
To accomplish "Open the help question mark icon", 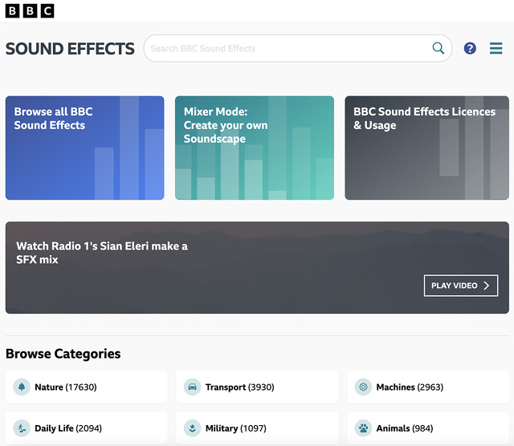I will pyautogui.click(x=470, y=48).
